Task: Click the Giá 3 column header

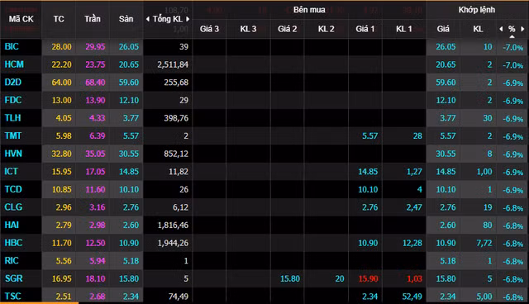Action: pyautogui.click(x=209, y=29)
